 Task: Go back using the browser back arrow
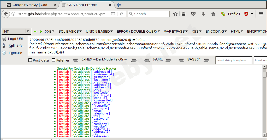tap(6, 14)
